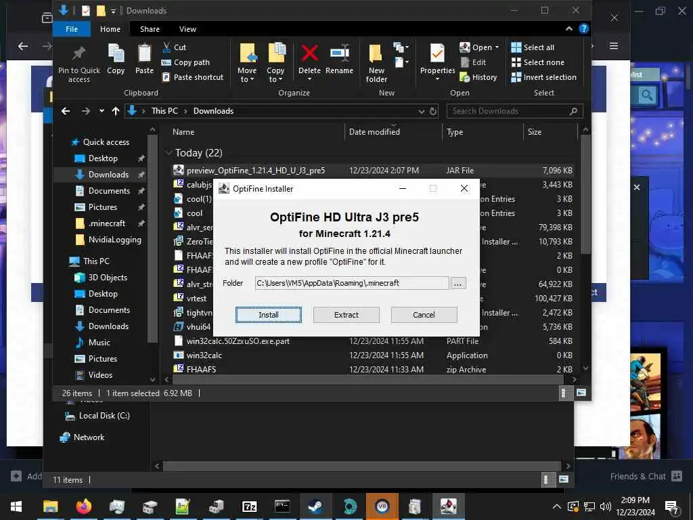Open 7-Zip from the taskbar
This screenshot has width=693, height=520.
click(249, 506)
